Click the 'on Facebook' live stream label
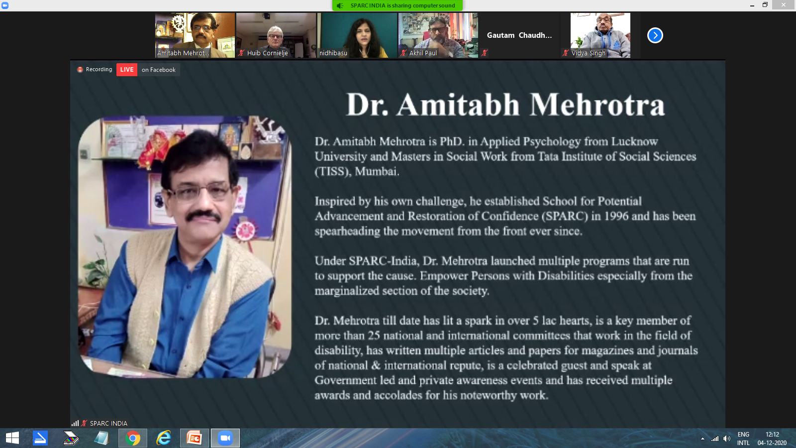This screenshot has width=796, height=448. click(x=158, y=70)
